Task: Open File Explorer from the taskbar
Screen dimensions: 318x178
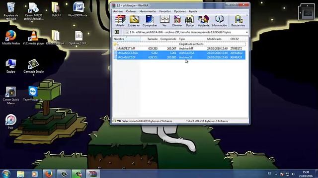Action: click(21, 174)
